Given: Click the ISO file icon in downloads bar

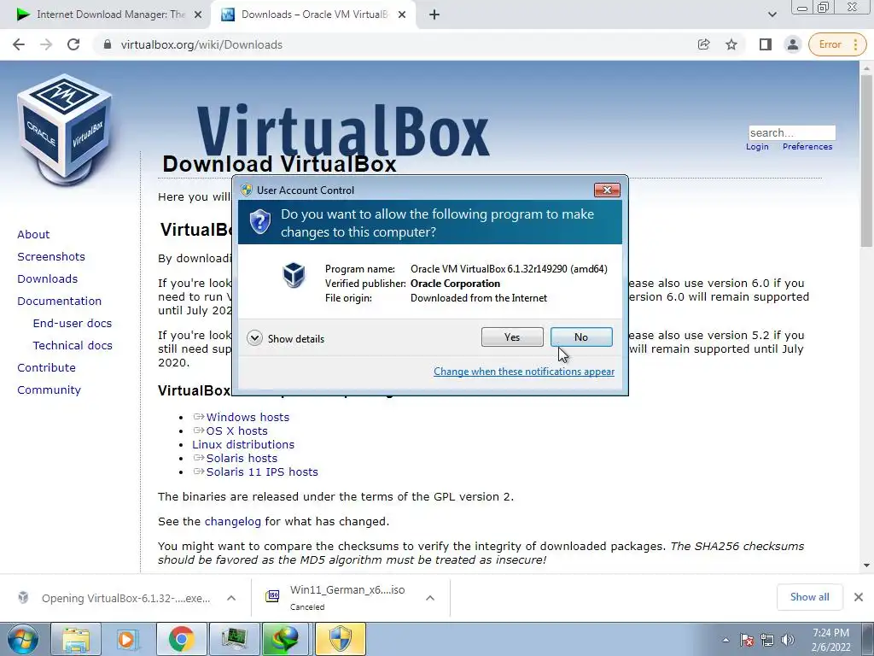Looking at the screenshot, I should [x=272, y=597].
